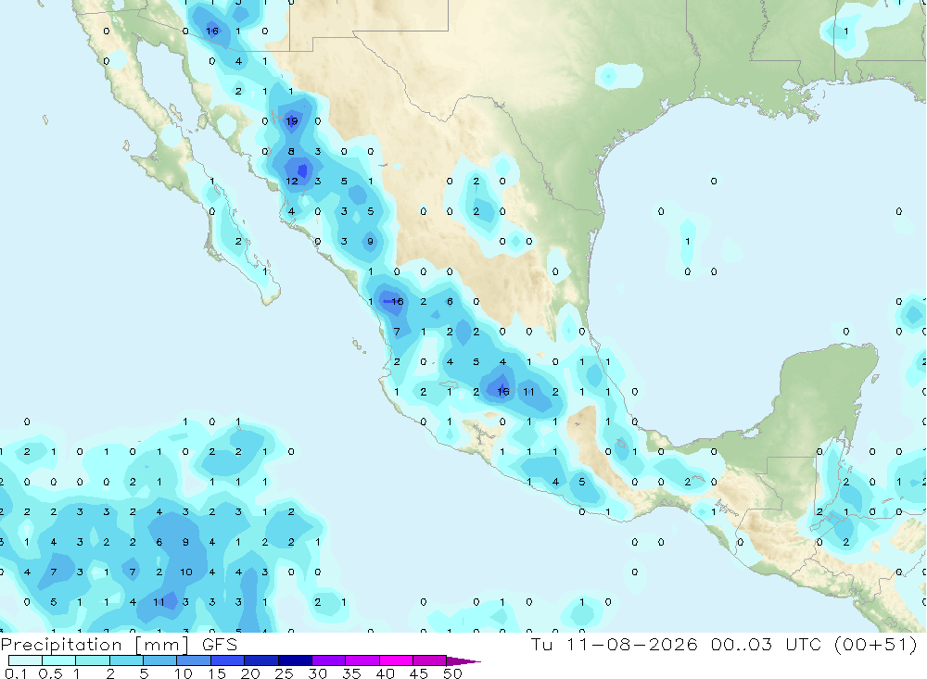Viewport: 927px width, 679px height.
Task: Click the '12' precipitation value on the map
Action: 291,181
